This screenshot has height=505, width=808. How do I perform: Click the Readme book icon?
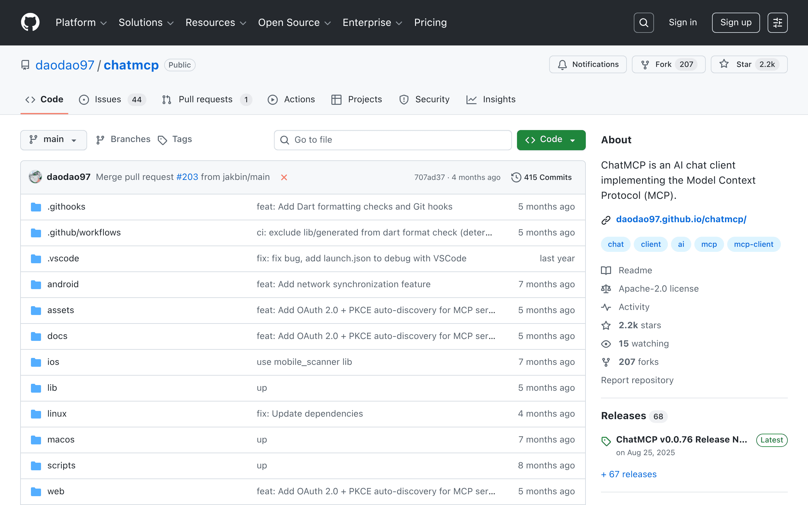pos(606,270)
